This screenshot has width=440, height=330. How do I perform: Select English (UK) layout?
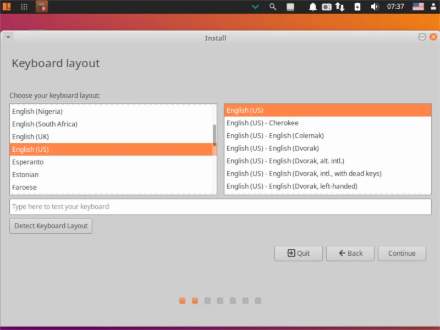pyautogui.click(x=111, y=136)
